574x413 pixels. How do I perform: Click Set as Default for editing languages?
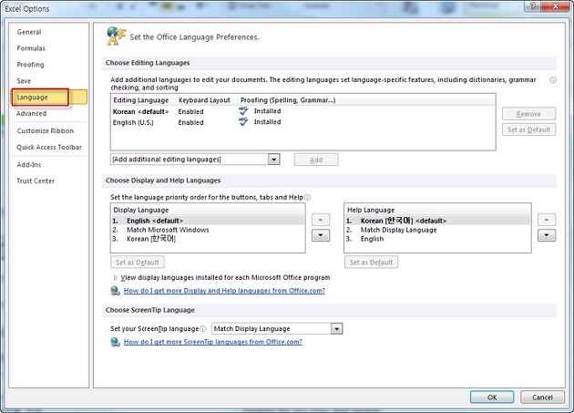(x=528, y=129)
